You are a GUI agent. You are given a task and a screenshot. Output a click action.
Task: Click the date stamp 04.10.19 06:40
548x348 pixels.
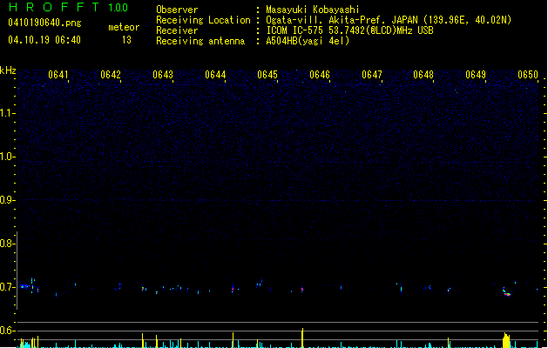pyautogui.click(x=44, y=40)
